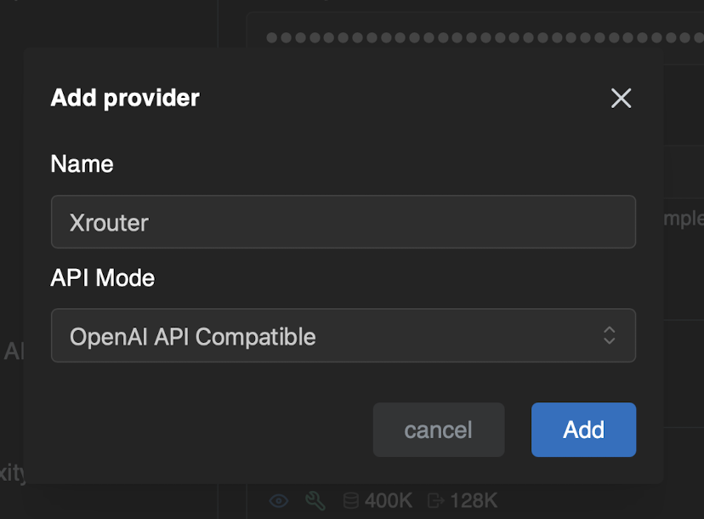Click the eye vision capability icon
The height and width of the screenshot is (519, 704).
tap(279, 501)
